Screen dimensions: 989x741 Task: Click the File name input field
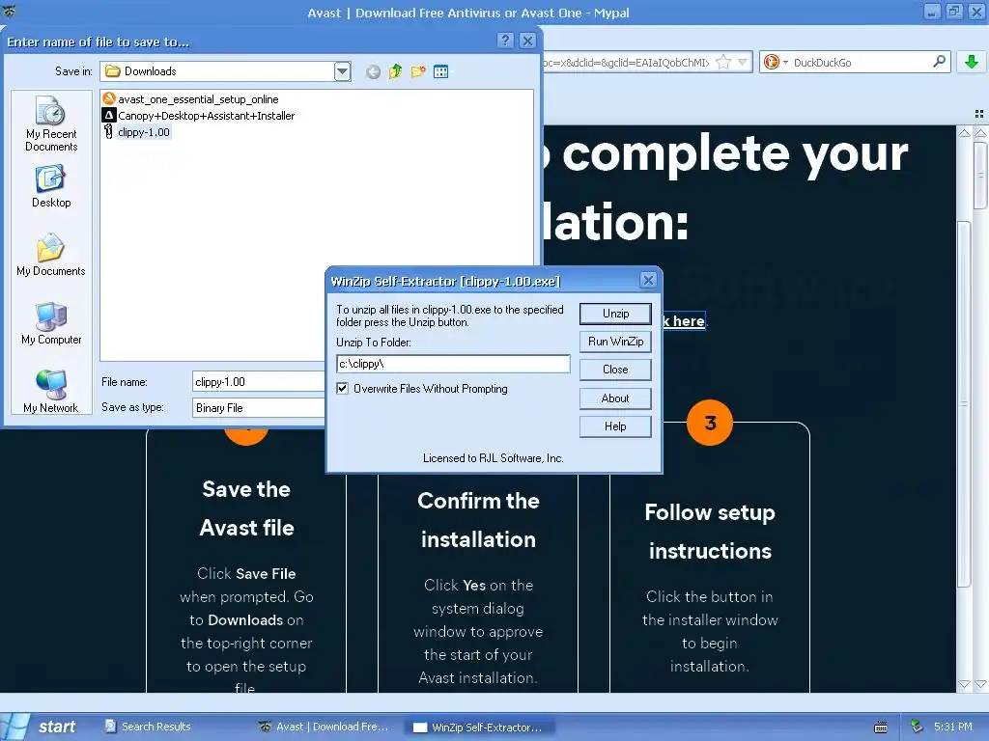click(259, 382)
